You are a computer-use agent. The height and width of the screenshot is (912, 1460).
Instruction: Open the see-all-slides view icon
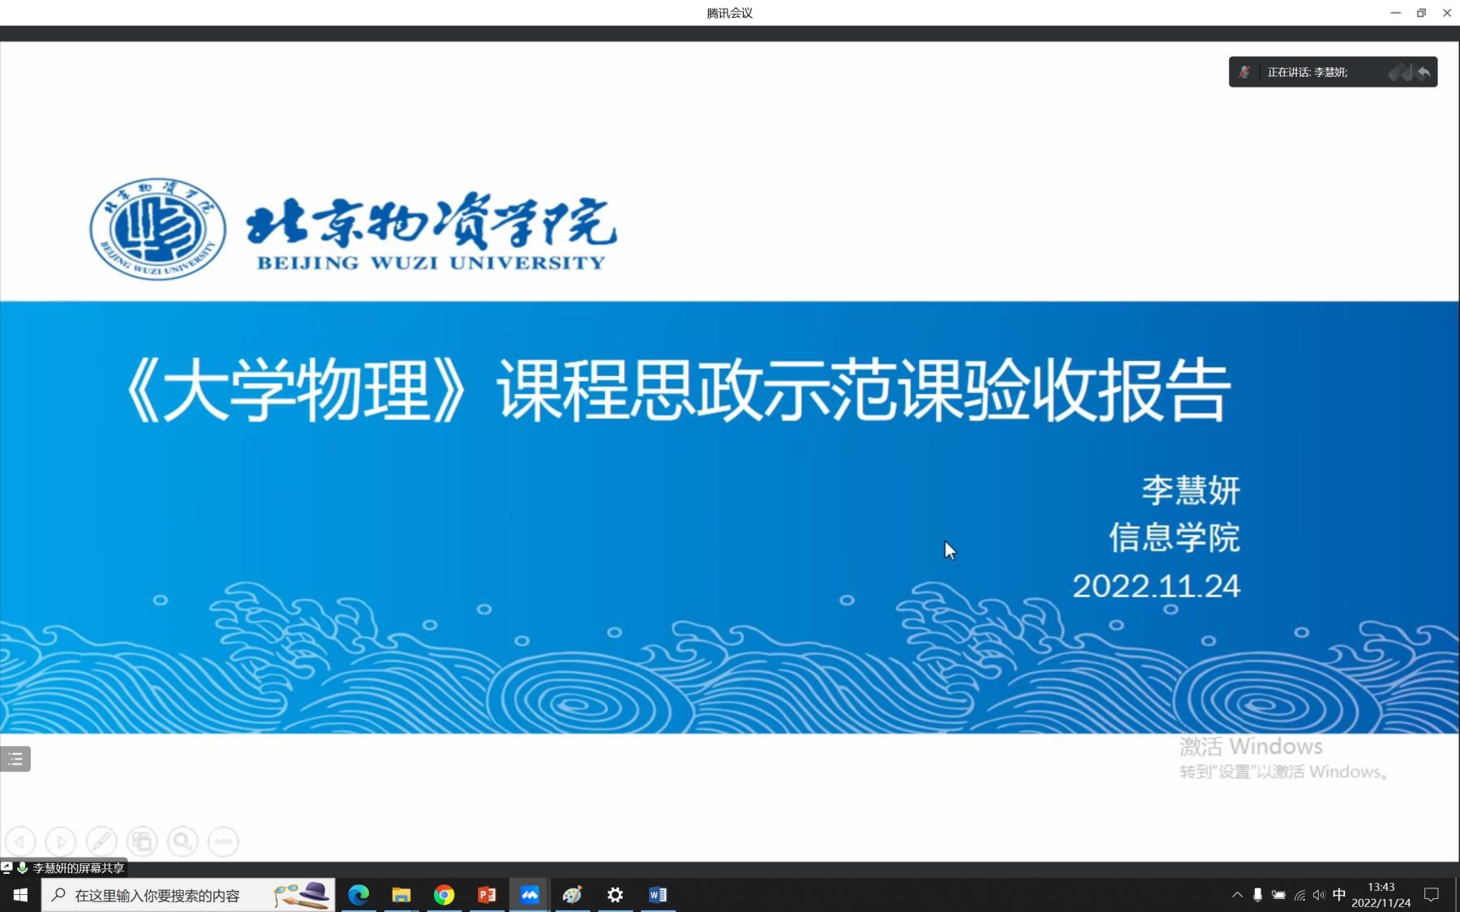(x=142, y=841)
